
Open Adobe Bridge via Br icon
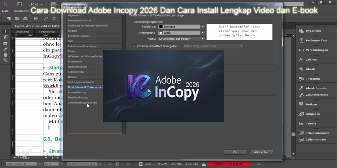[x=19, y=4]
